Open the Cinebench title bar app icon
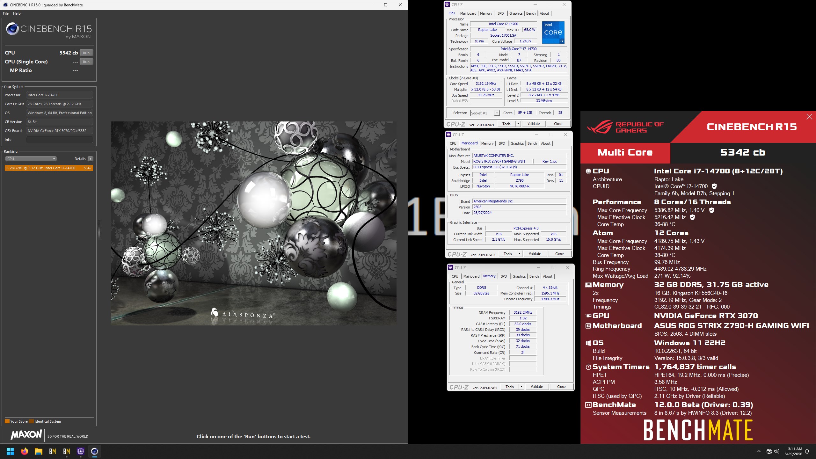 5,5
